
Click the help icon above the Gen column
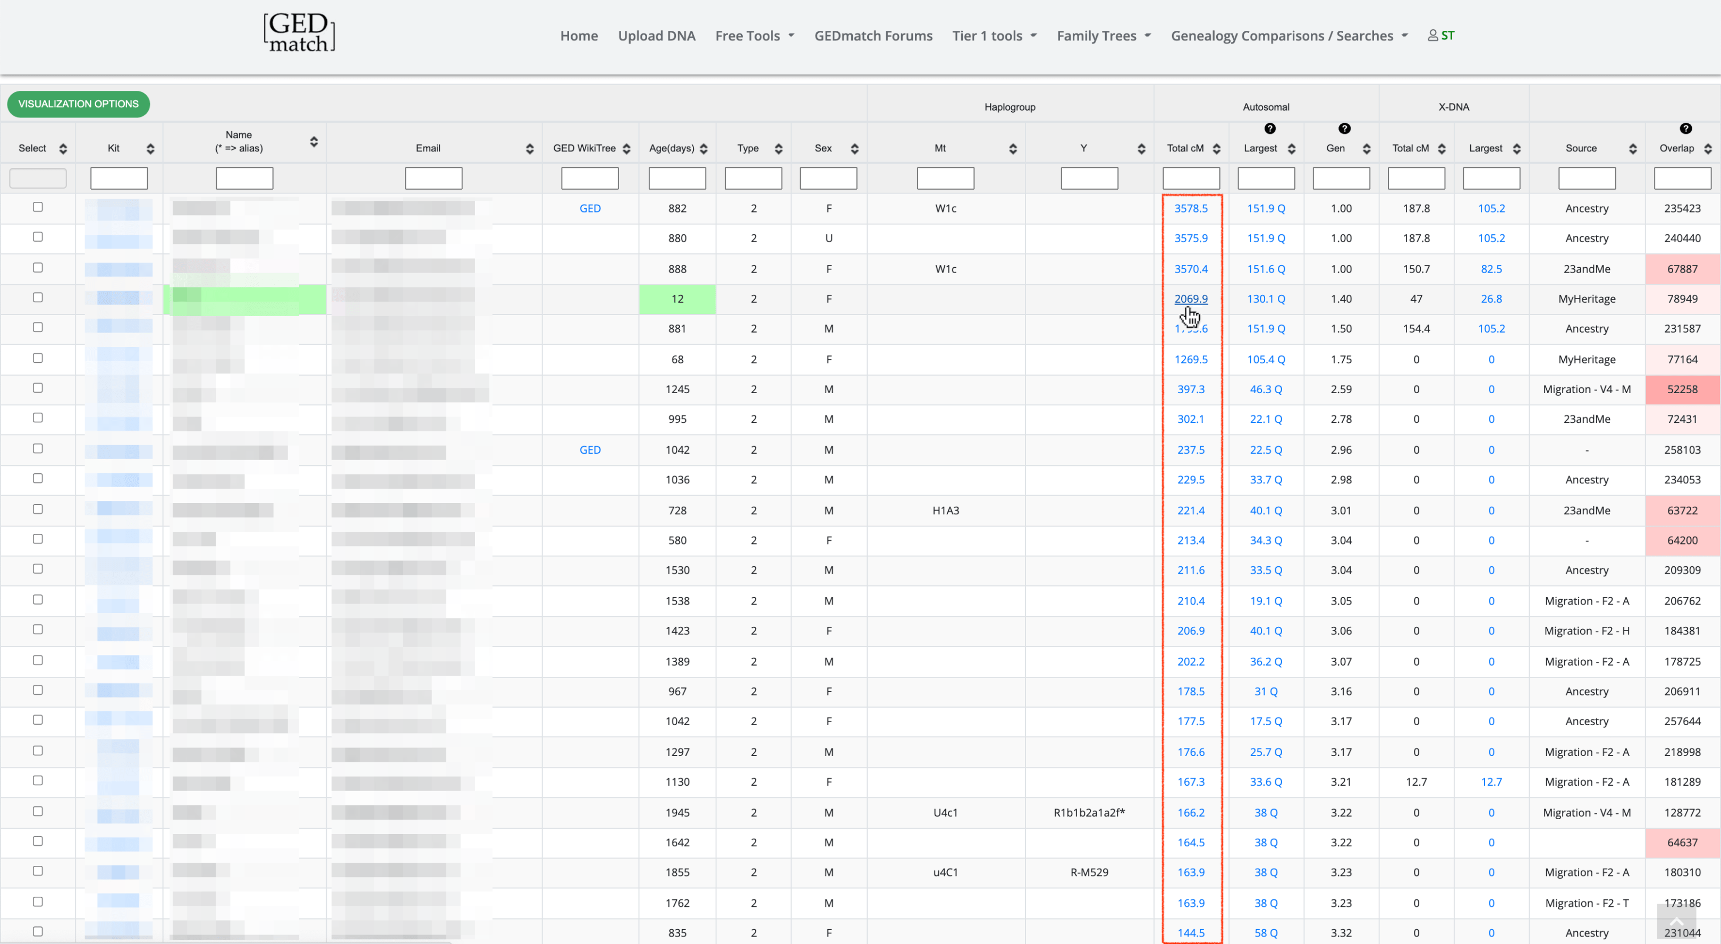pos(1344,128)
